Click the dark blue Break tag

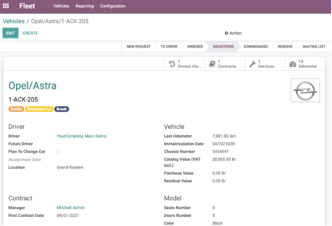pyautogui.click(x=62, y=109)
